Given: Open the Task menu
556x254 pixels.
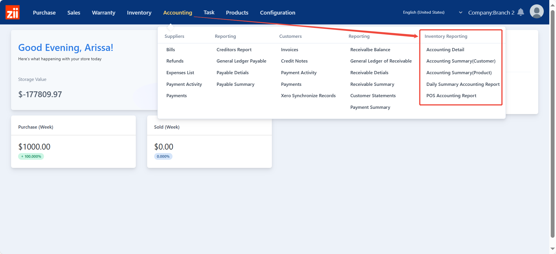Looking at the screenshot, I should pos(209,13).
